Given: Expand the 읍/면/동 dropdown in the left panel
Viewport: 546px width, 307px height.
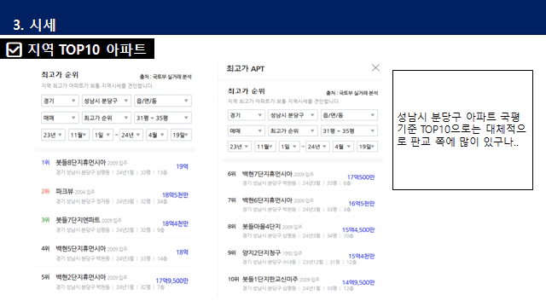Looking at the screenshot, I should (x=163, y=101).
